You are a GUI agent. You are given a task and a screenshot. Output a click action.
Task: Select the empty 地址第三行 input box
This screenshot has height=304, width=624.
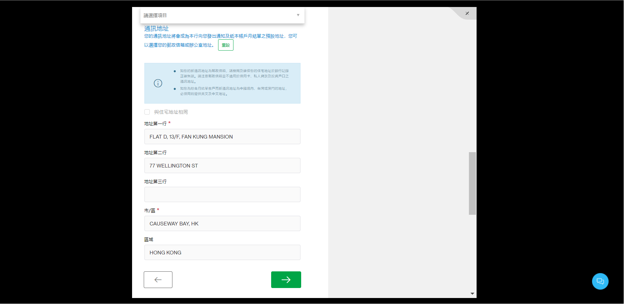[222, 194]
